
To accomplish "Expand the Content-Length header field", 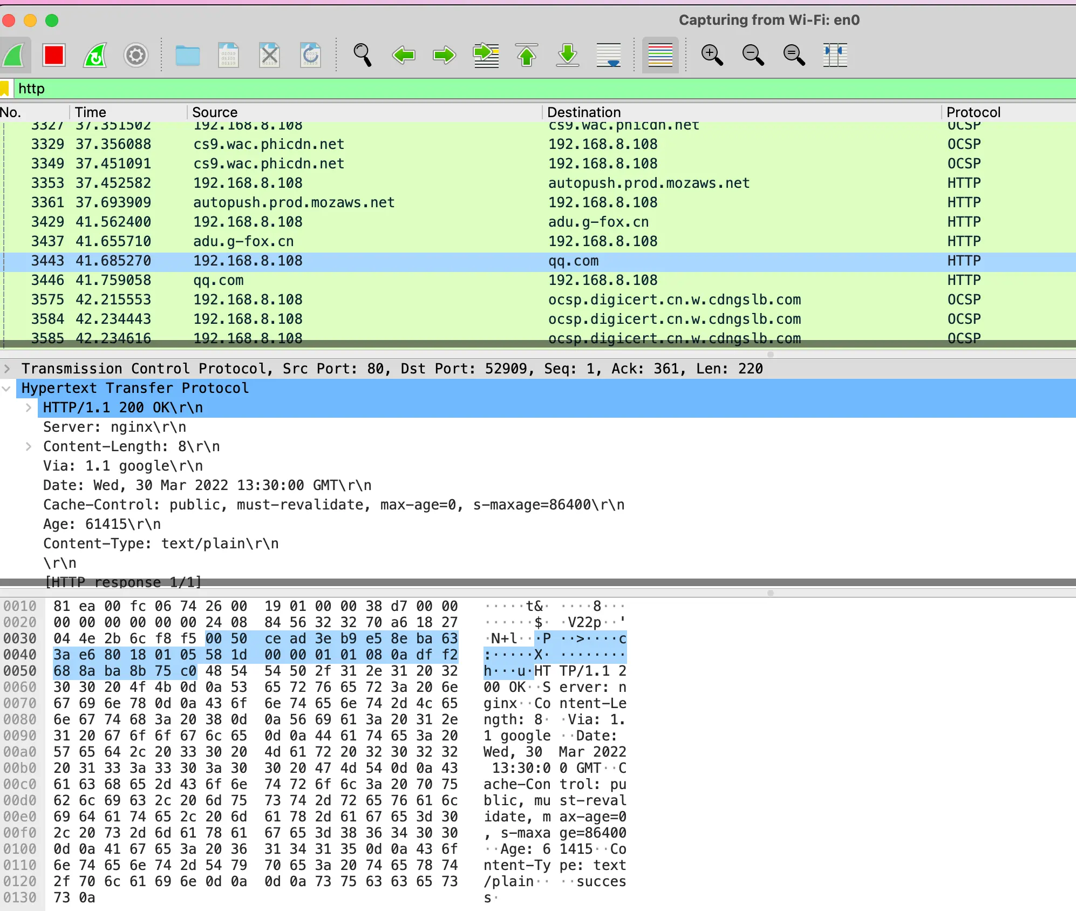I will point(29,446).
